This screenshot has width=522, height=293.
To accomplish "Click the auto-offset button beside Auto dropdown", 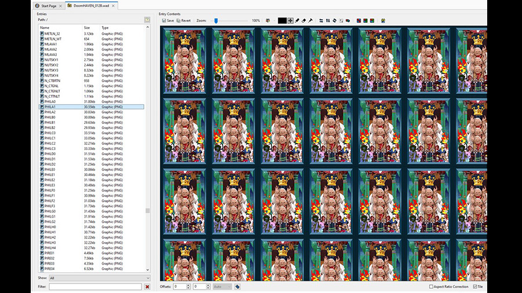I will click(x=237, y=287).
